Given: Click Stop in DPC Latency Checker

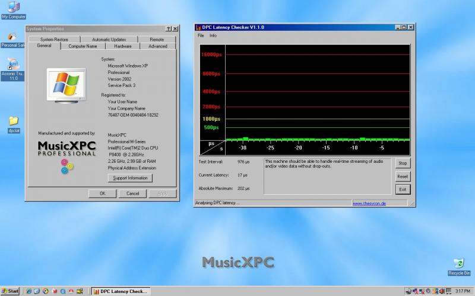Looking at the screenshot, I should pyautogui.click(x=403, y=163).
